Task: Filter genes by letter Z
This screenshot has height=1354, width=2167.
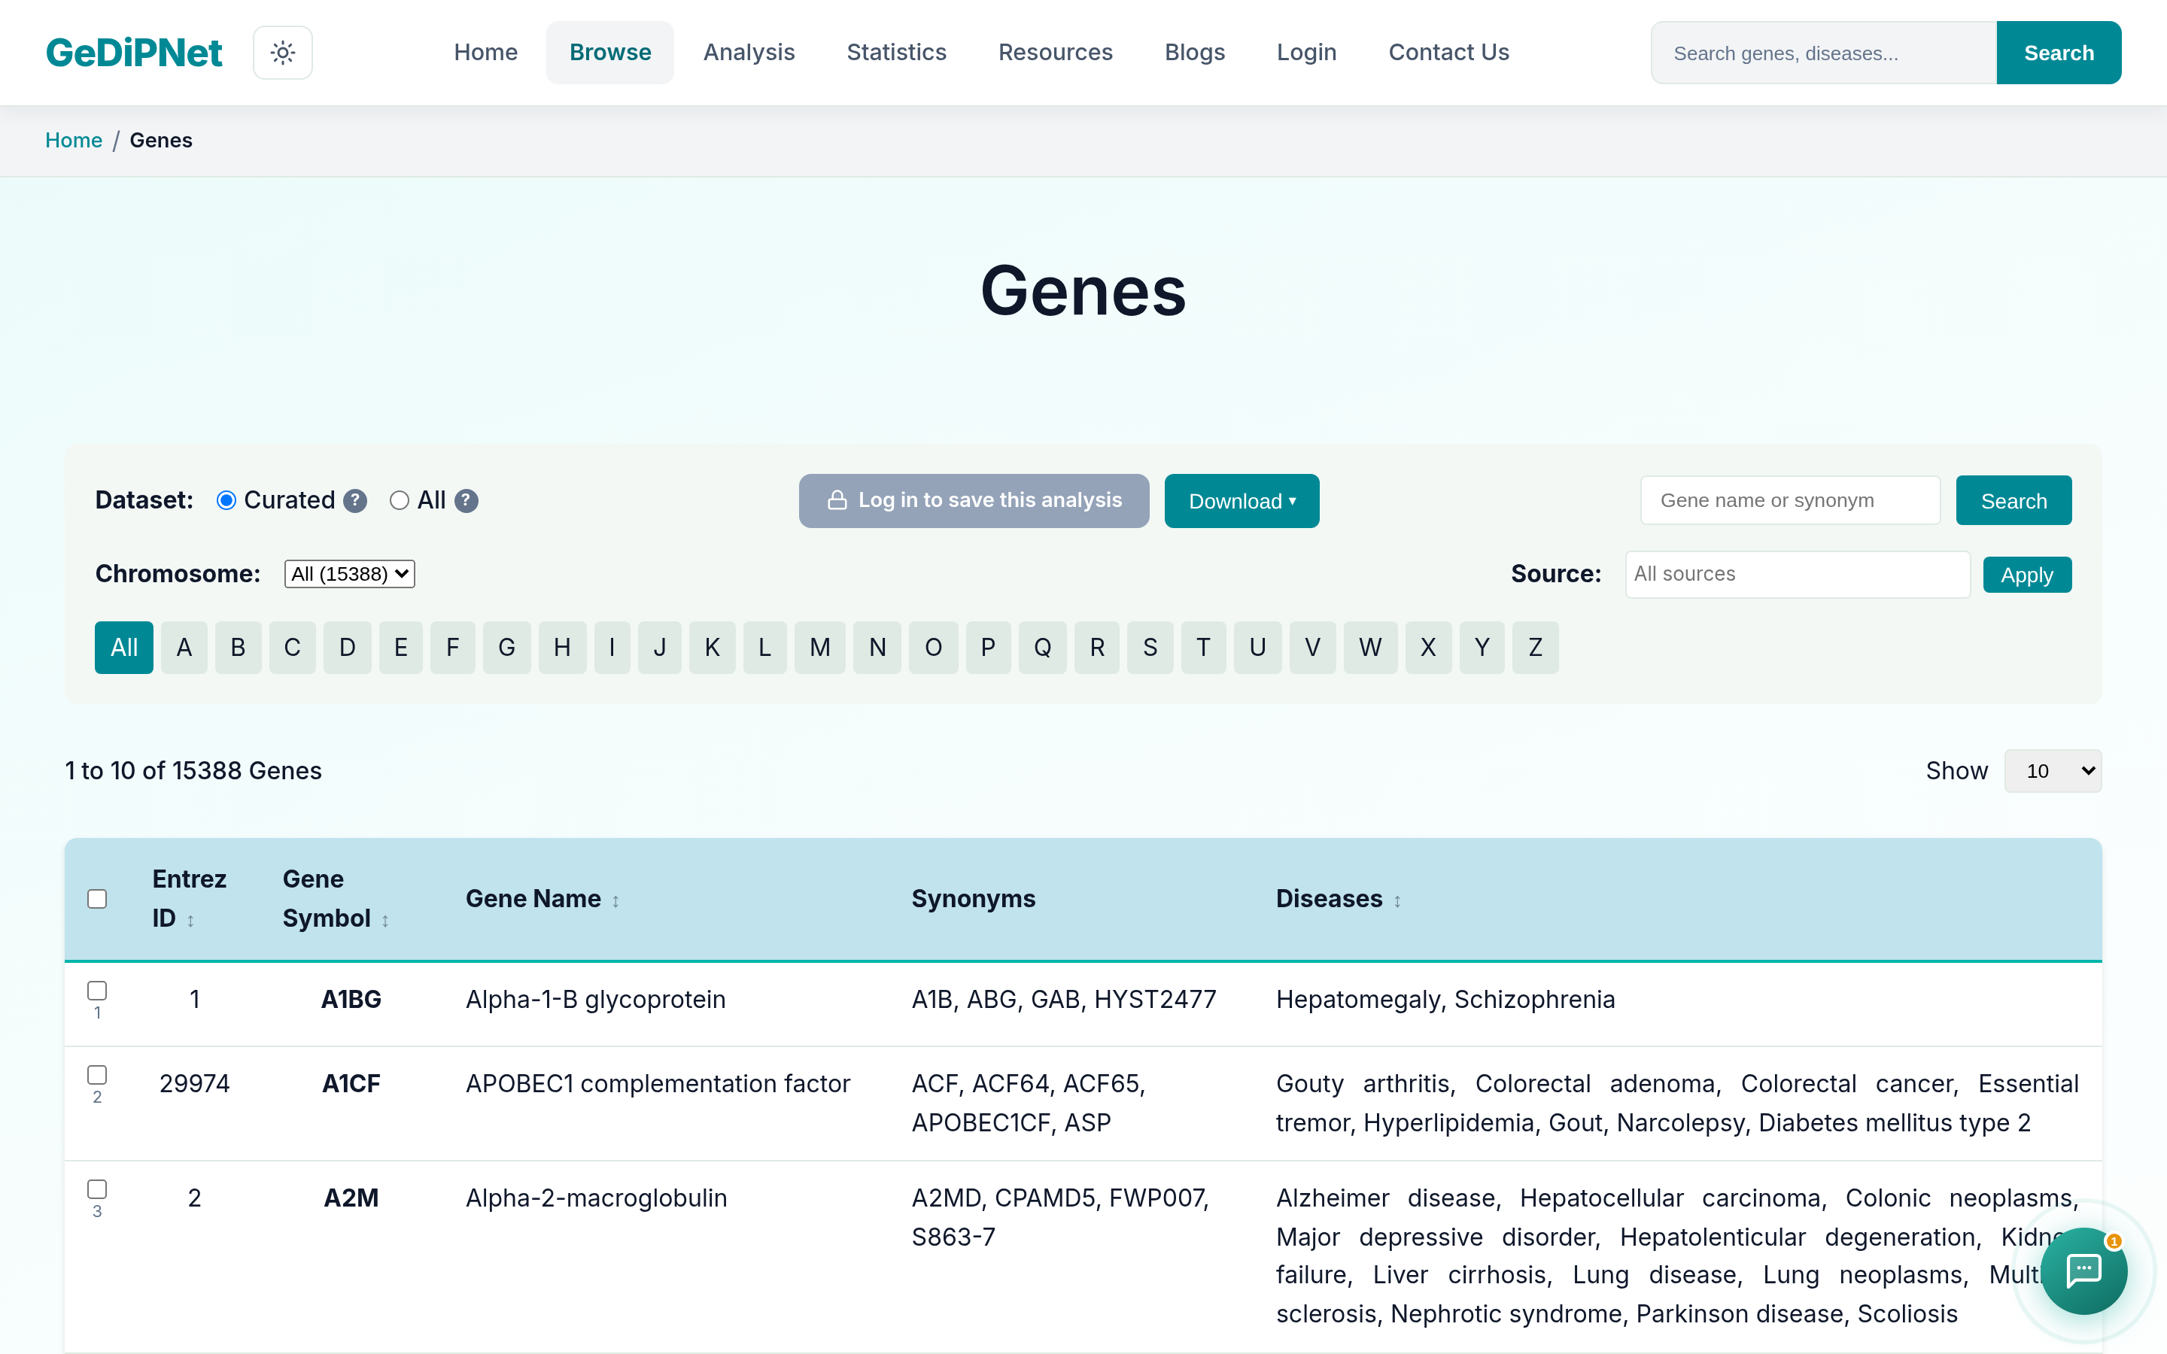Action: coord(1535,648)
